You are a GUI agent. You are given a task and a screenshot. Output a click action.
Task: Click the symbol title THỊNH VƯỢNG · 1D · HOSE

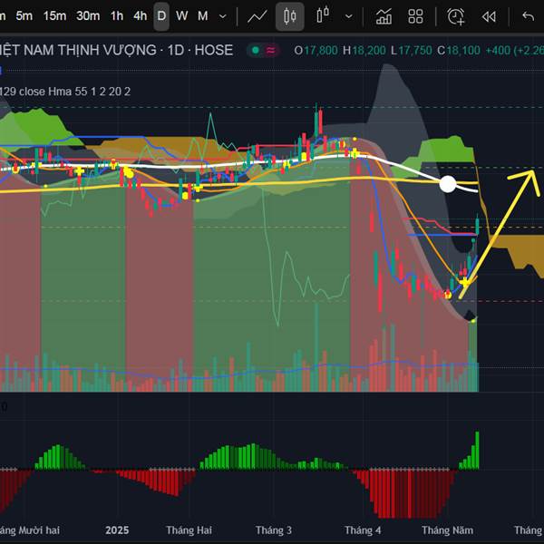tap(116, 51)
